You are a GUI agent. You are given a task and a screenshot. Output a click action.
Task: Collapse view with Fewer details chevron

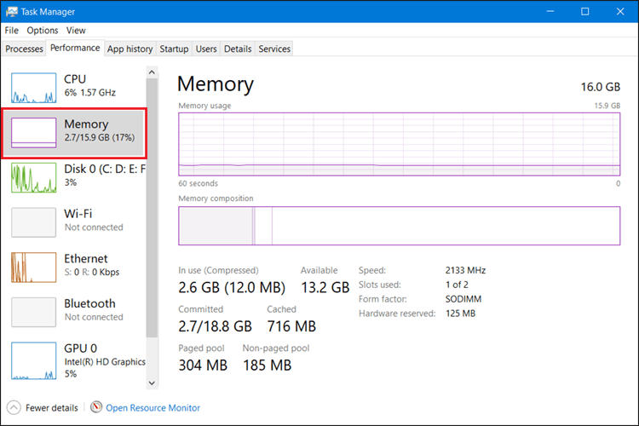14,408
